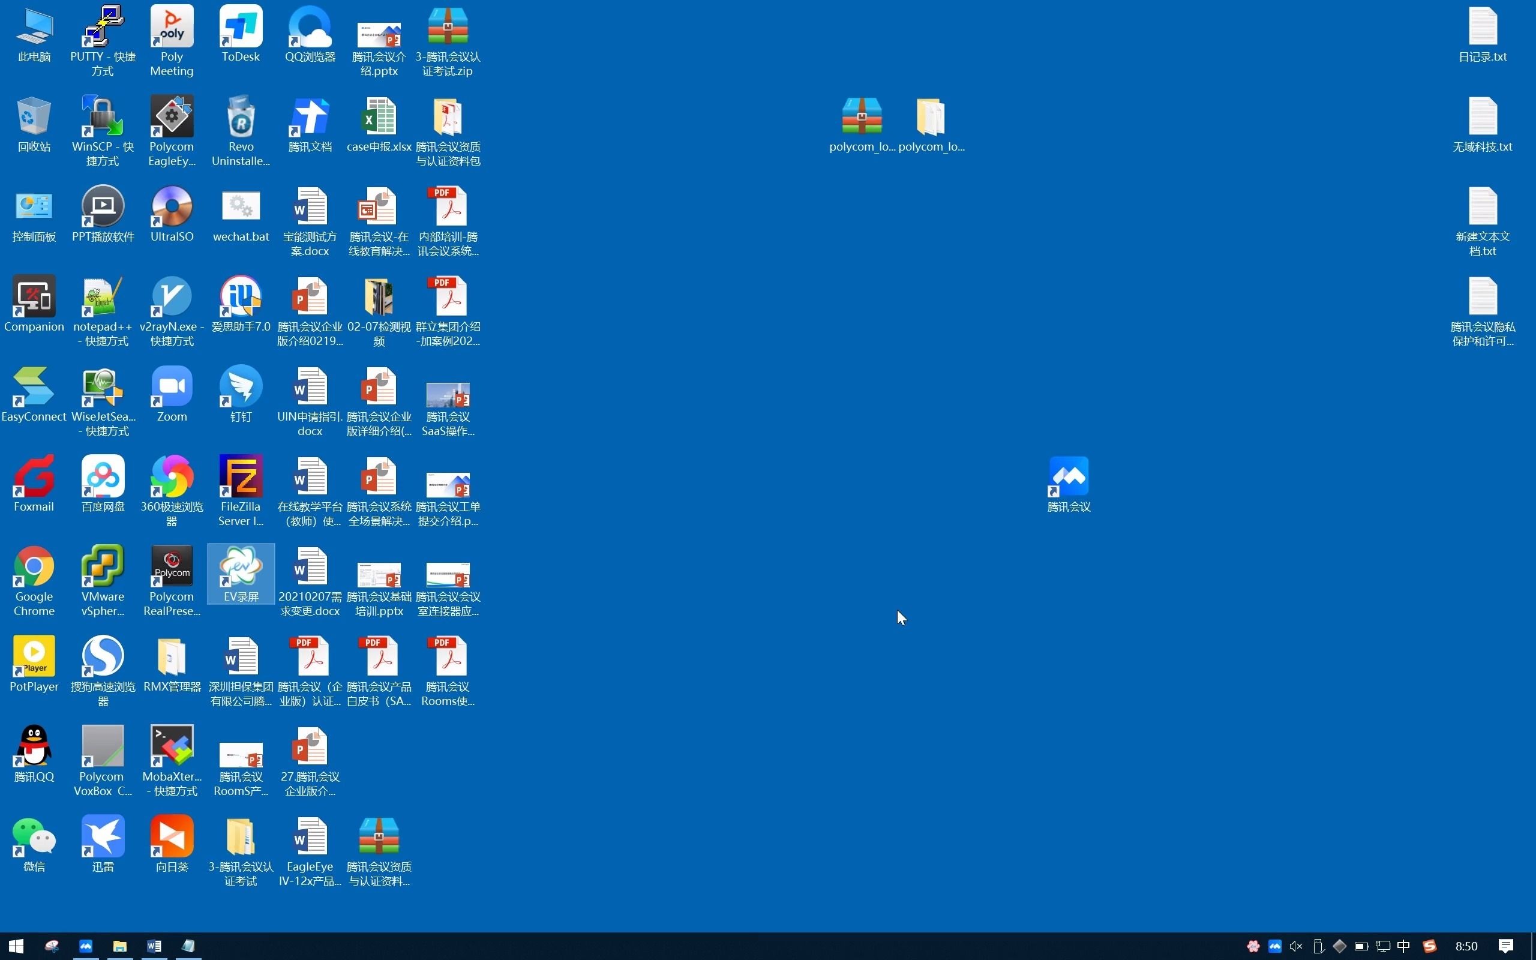Image resolution: width=1536 pixels, height=960 pixels.
Task: Toggle the 中 input language indicator
Action: [x=1403, y=946]
